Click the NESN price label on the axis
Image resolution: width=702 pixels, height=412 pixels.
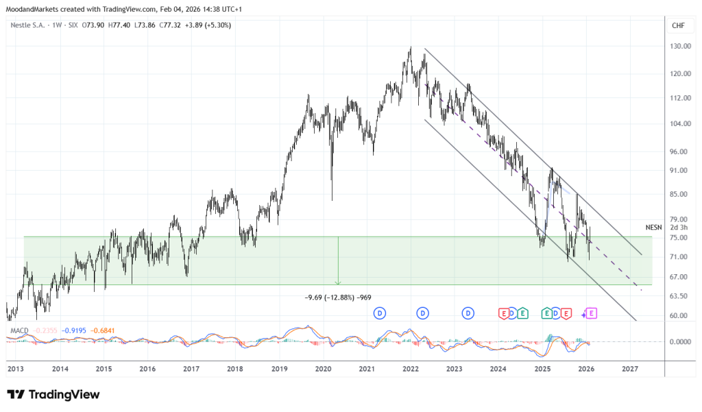(655, 226)
